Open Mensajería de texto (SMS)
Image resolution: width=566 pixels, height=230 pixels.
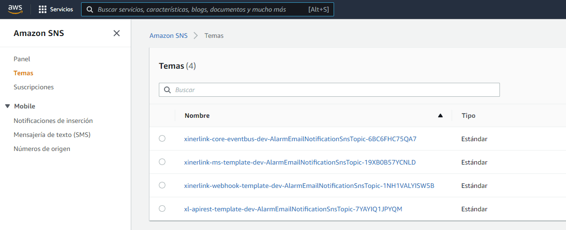pyautogui.click(x=52, y=135)
